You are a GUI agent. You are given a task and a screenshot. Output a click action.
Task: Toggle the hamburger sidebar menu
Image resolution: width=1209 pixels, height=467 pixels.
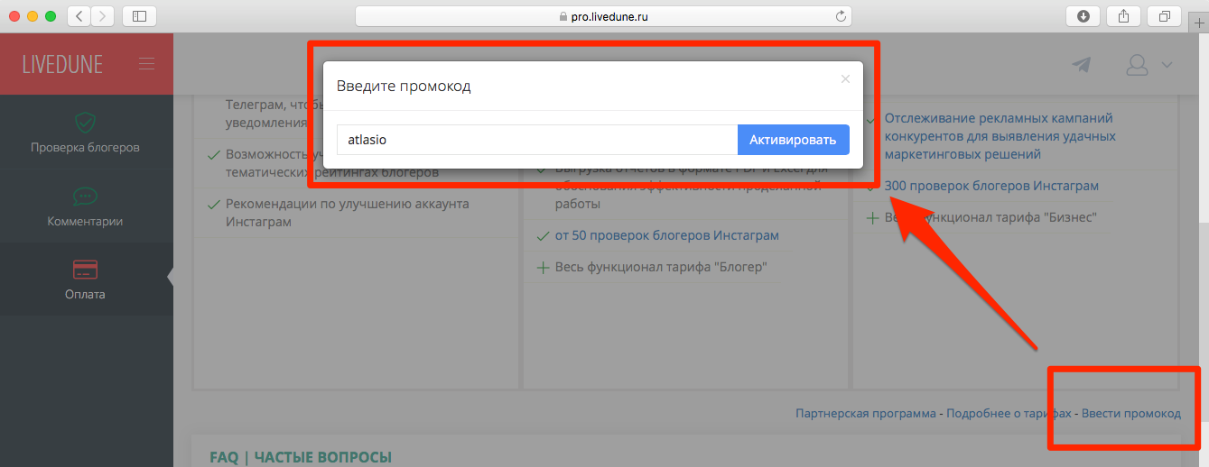click(146, 64)
